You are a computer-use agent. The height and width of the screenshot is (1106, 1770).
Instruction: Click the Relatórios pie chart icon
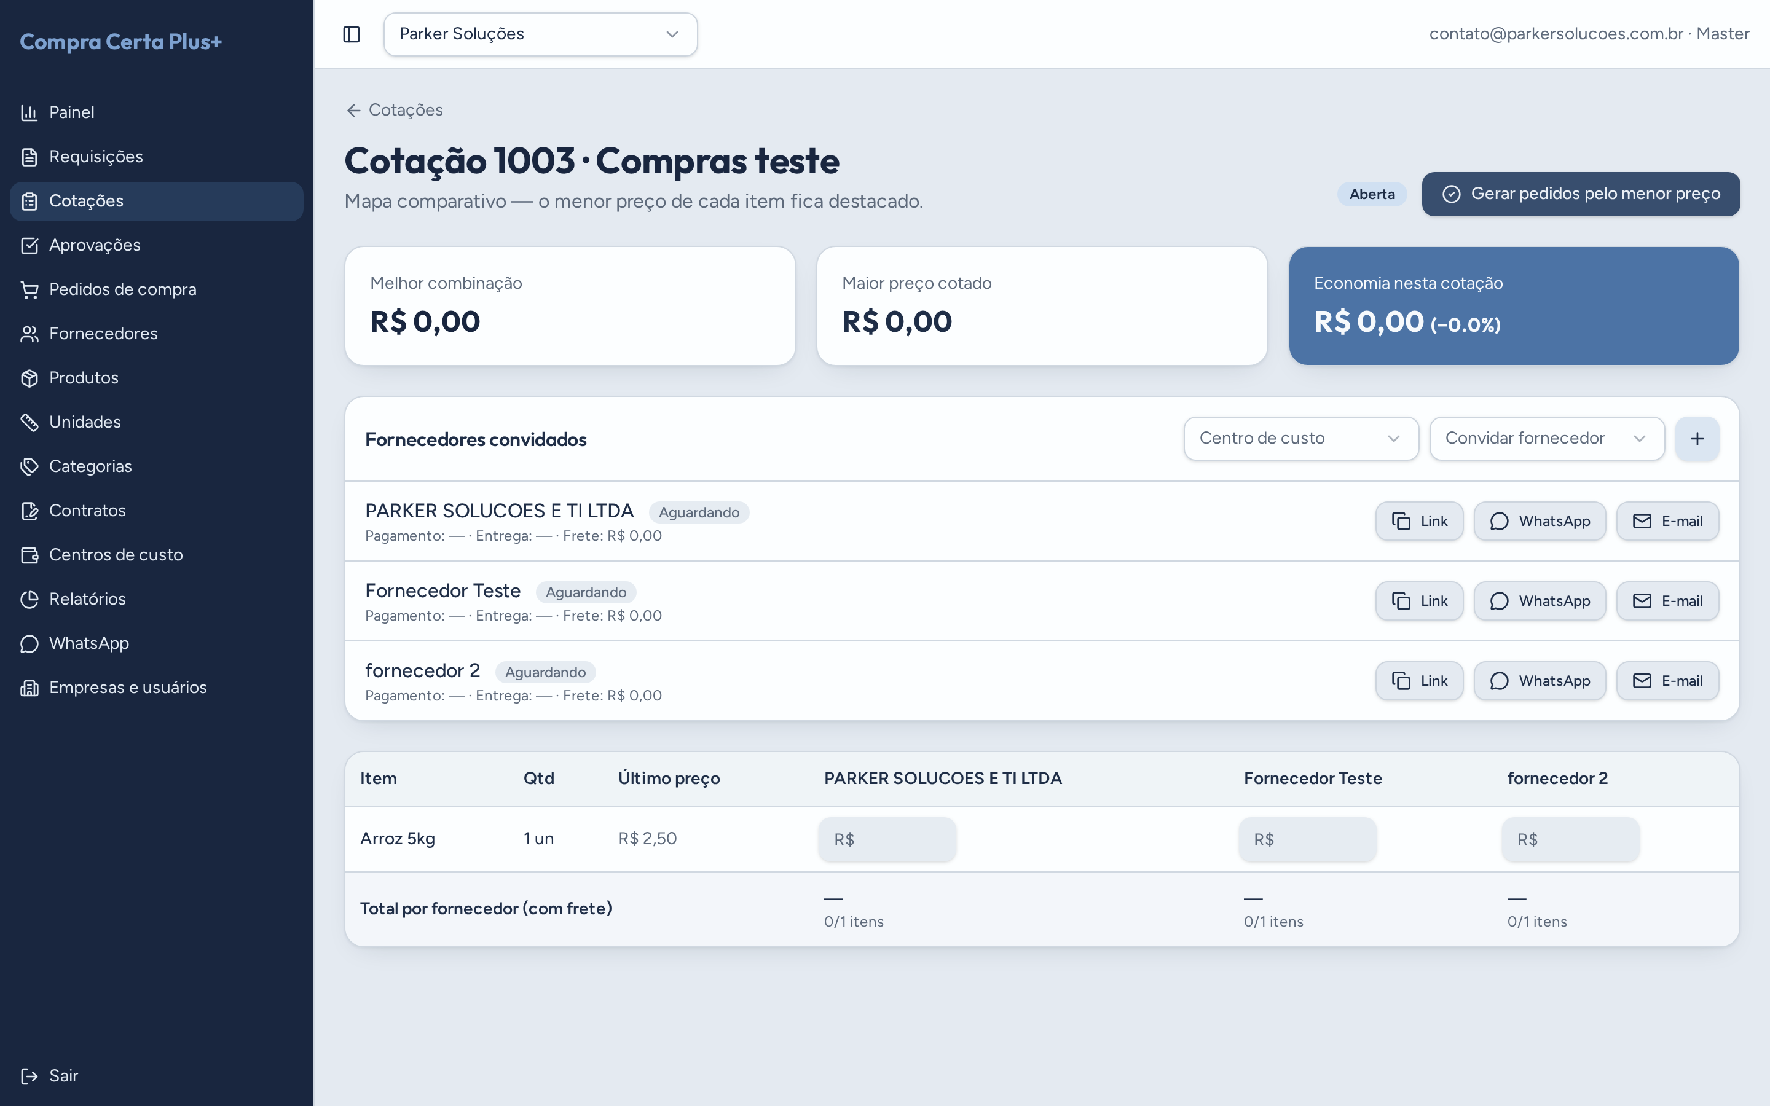[29, 600]
